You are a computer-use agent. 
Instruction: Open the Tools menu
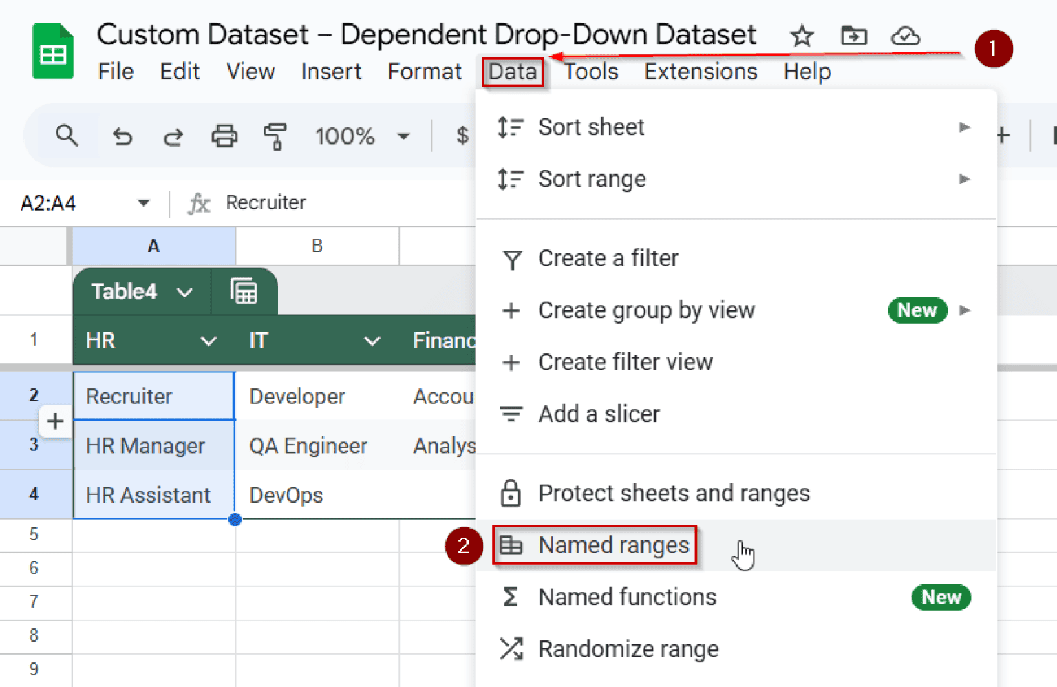[590, 71]
